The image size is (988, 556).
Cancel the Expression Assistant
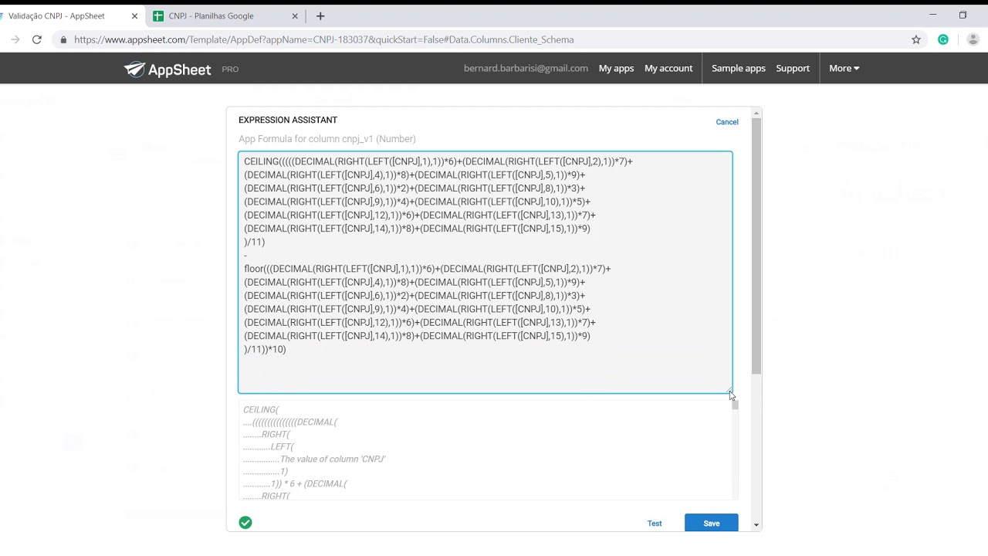click(x=727, y=122)
